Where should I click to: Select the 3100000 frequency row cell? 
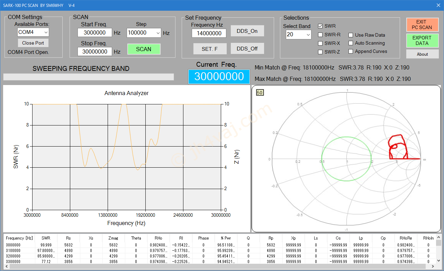19,251
